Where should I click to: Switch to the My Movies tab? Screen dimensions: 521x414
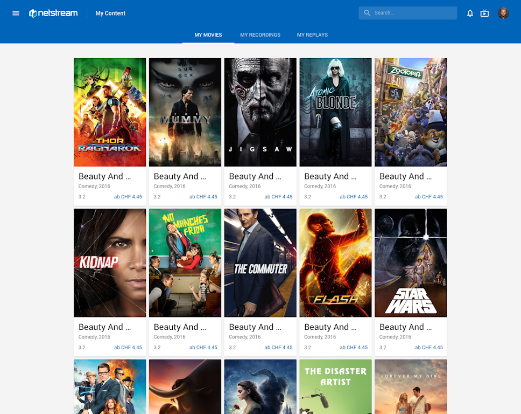coord(208,34)
